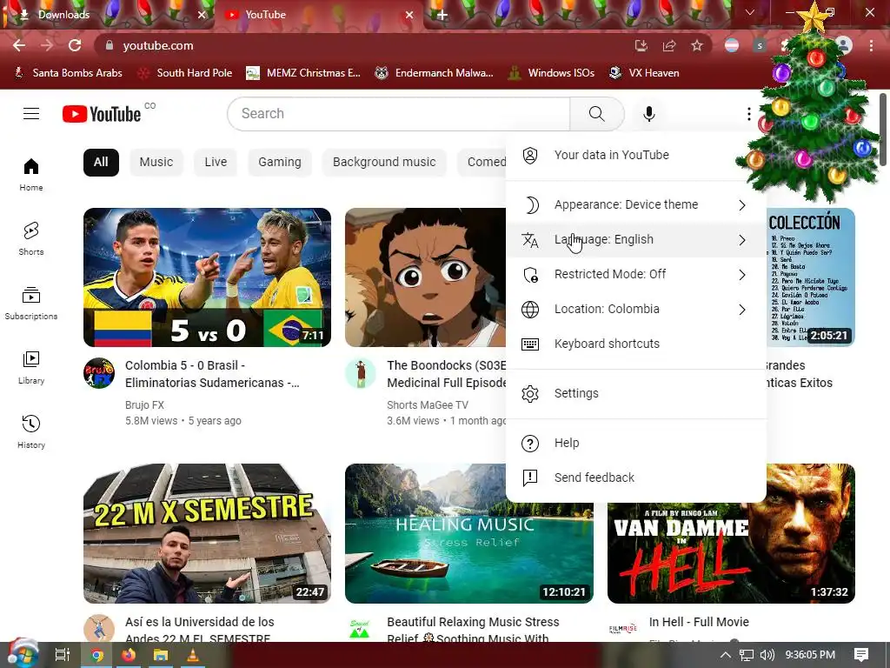Click Brujo FX channel name

[x=144, y=405]
